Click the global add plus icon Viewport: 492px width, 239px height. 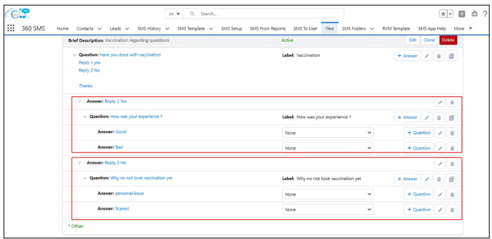coord(462,14)
